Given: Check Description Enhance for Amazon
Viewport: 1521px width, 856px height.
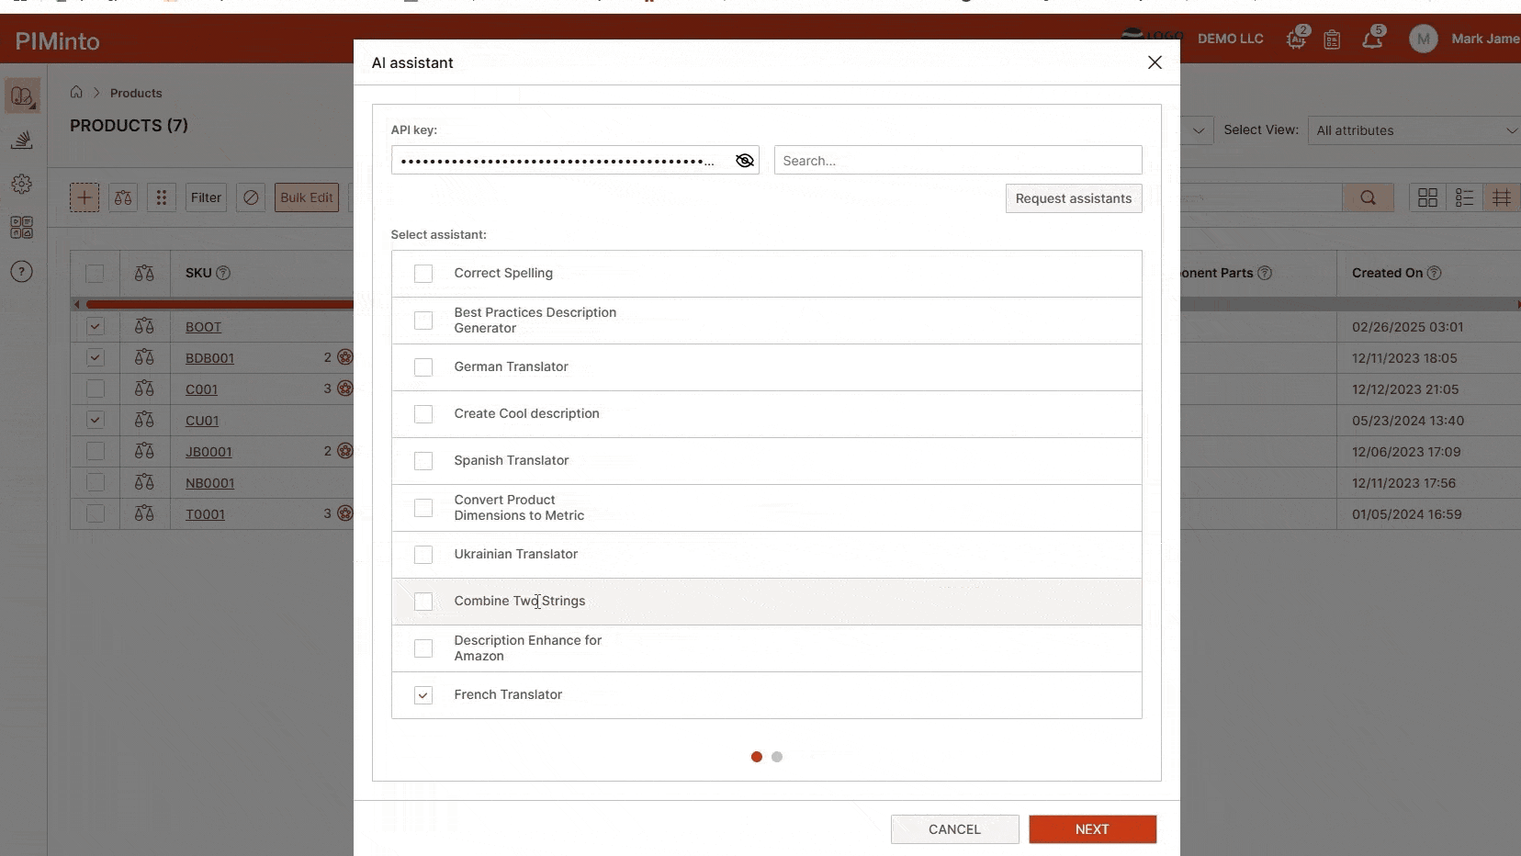Looking at the screenshot, I should [423, 648].
